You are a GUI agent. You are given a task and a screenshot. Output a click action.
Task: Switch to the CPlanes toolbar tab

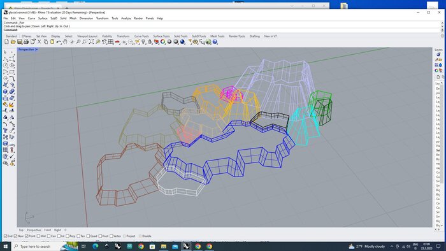tap(27, 36)
